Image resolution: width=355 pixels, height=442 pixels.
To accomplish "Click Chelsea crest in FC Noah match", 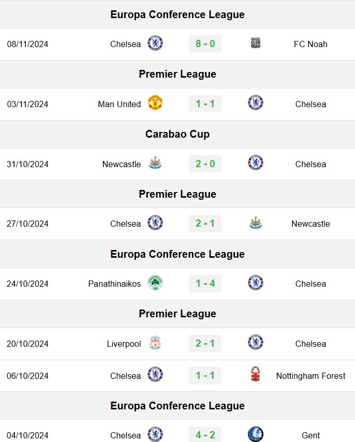I will point(155,43).
